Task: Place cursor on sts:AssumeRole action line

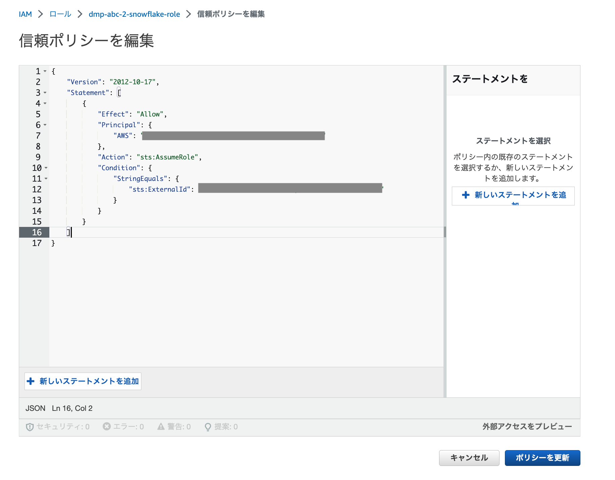Action: 167,157
